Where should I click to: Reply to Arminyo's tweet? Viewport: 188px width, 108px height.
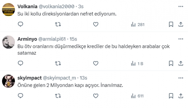point(21,63)
